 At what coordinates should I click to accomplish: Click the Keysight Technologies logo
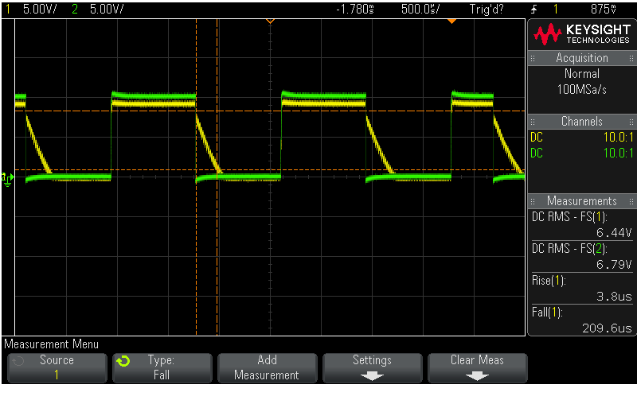coord(582,34)
